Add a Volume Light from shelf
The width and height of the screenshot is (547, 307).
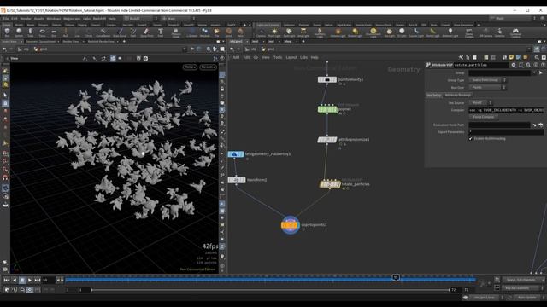coord(338,32)
